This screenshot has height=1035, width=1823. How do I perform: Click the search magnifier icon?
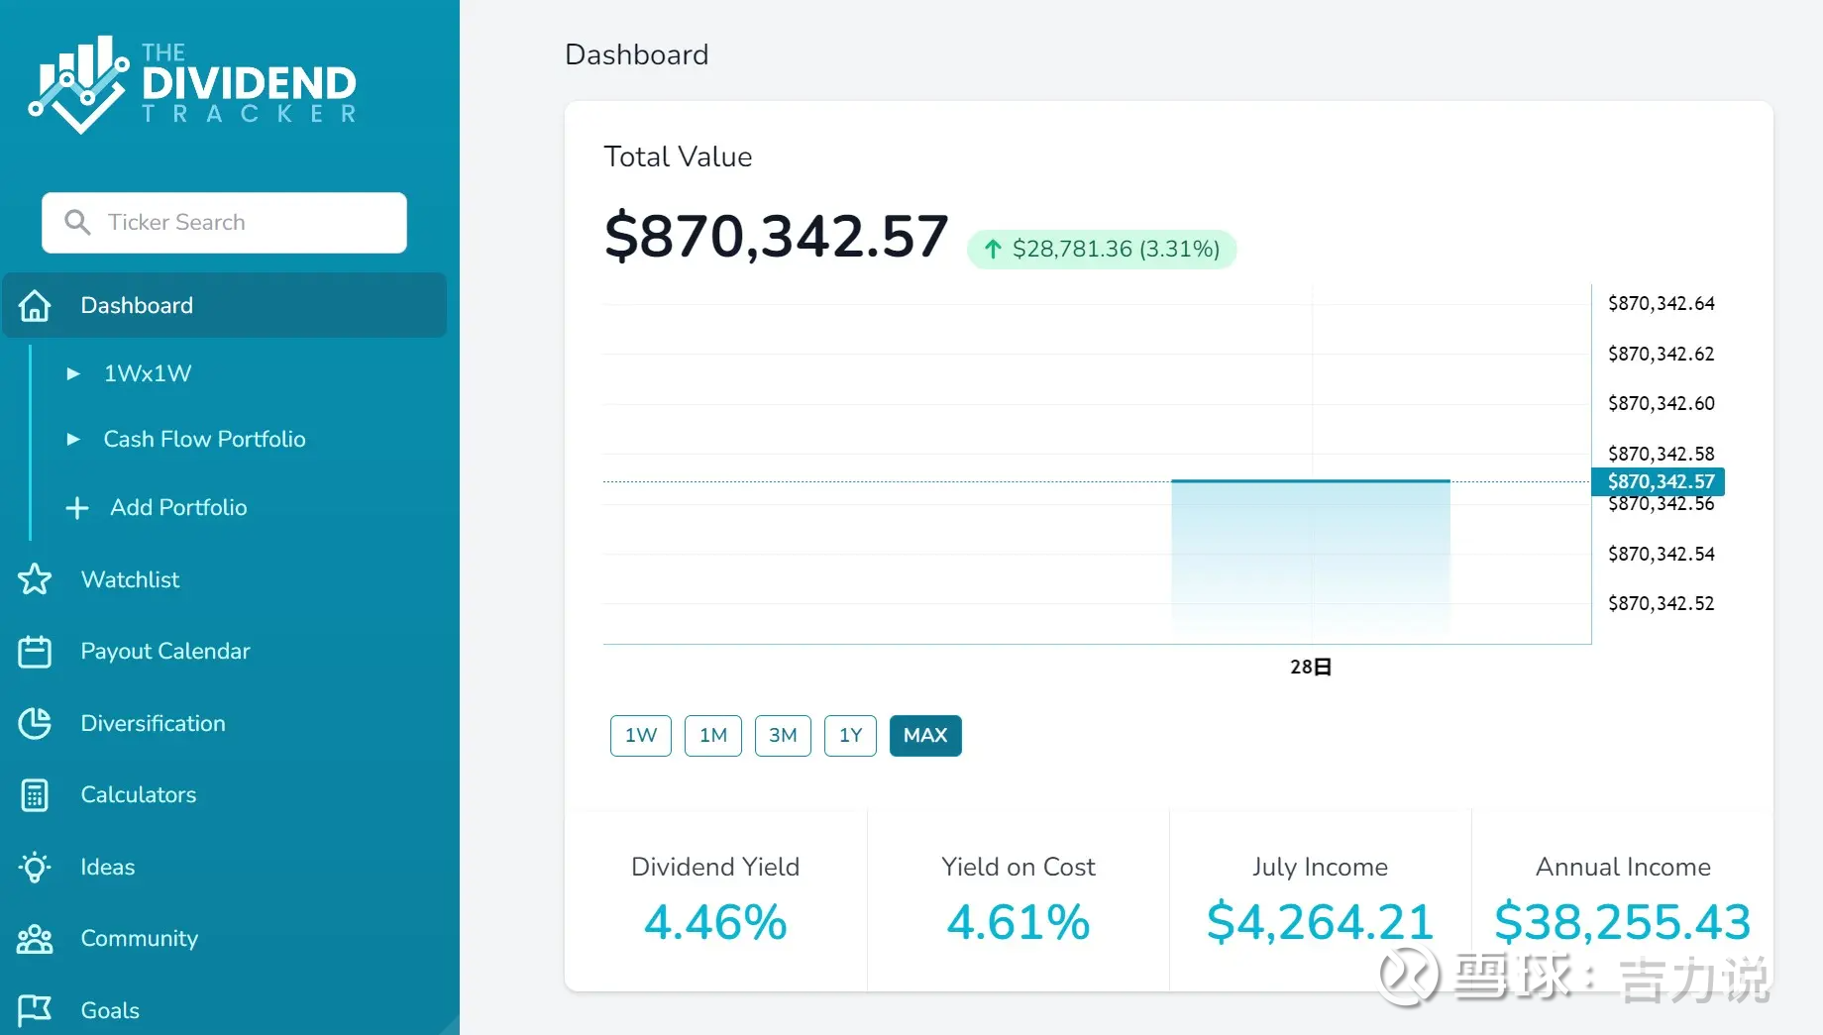(78, 222)
